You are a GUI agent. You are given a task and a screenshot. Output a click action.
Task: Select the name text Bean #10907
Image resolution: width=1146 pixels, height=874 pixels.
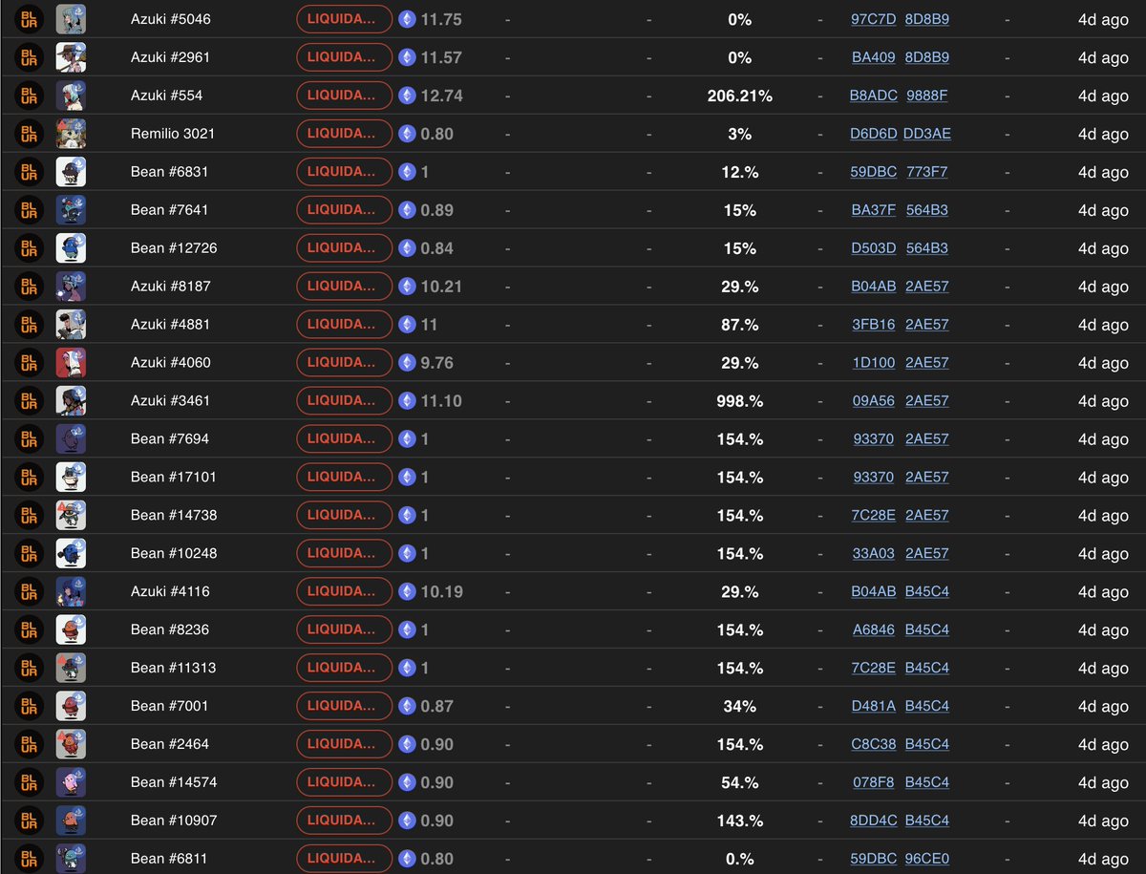(x=173, y=821)
